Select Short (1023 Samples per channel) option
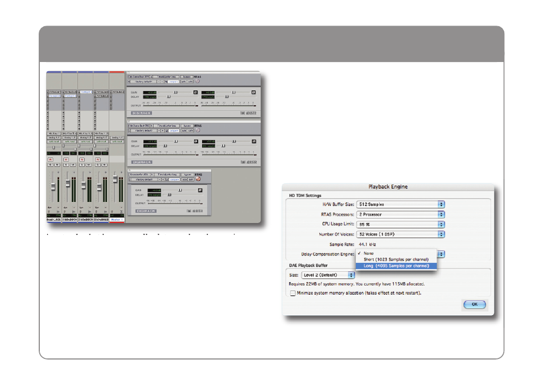 [396, 259]
